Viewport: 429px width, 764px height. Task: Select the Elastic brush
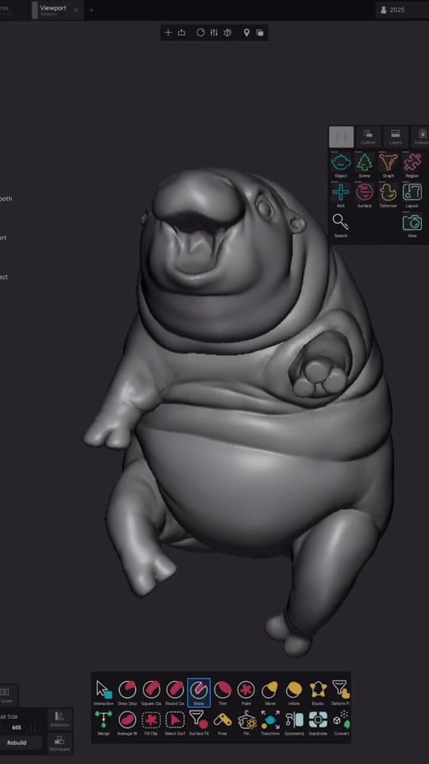[x=318, y=692]
